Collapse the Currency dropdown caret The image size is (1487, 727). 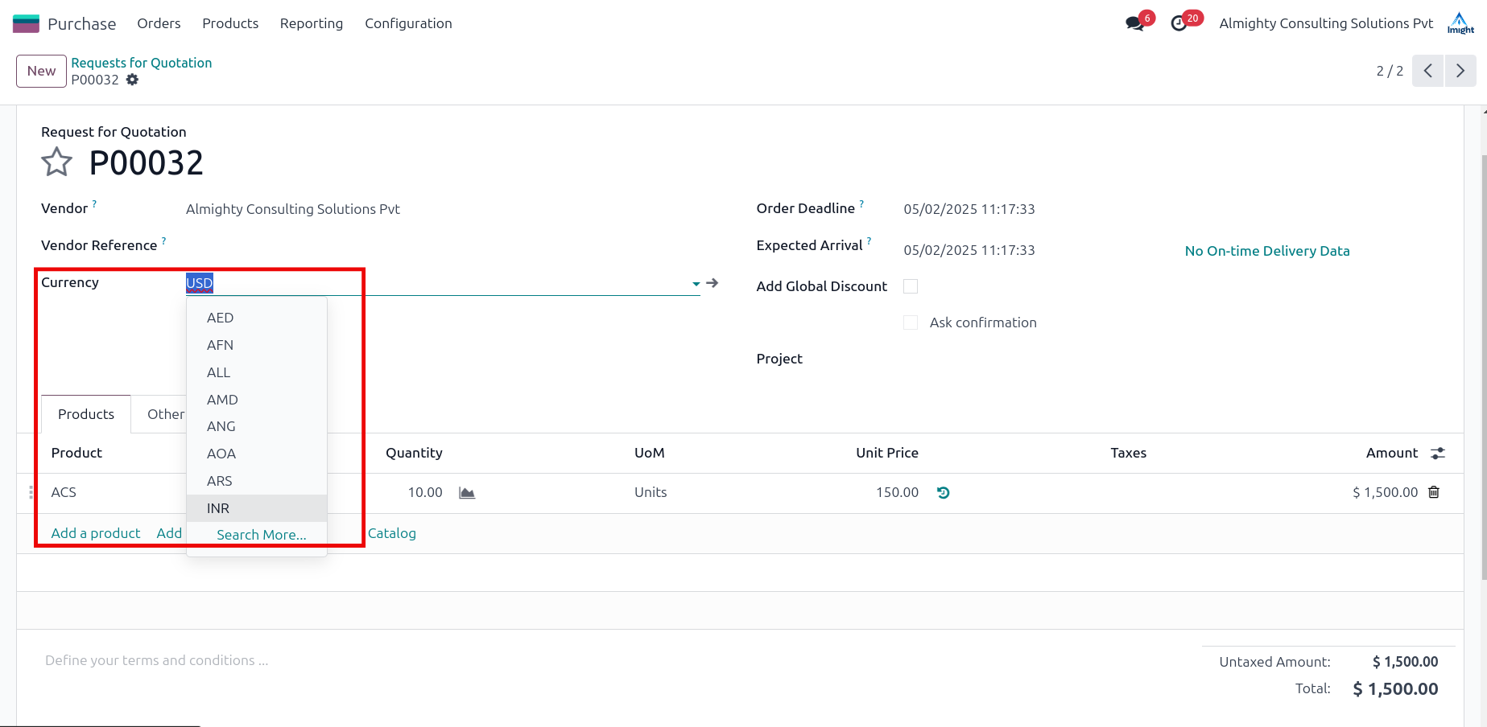point(696,284)
